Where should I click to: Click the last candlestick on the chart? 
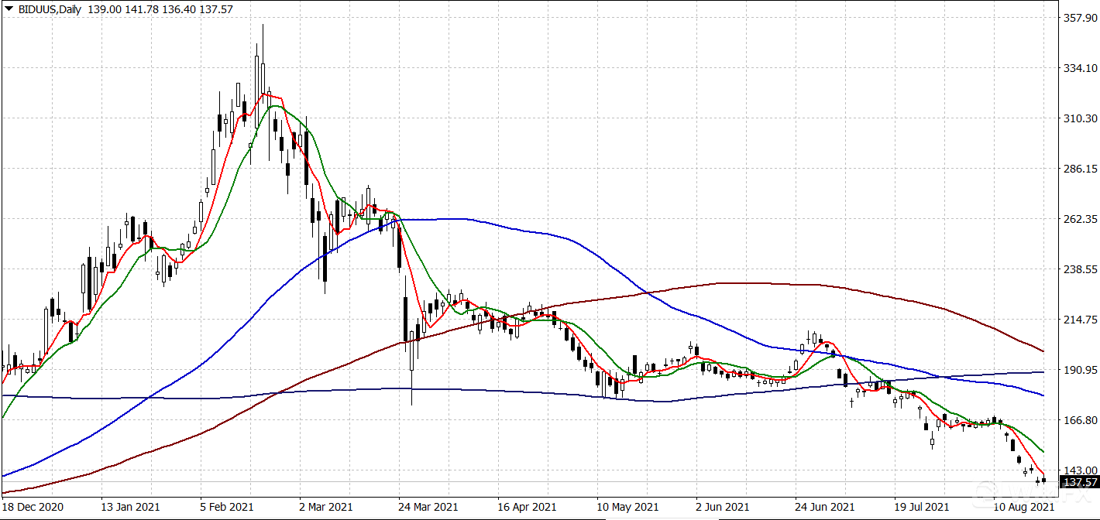(x=1044, y=481)
